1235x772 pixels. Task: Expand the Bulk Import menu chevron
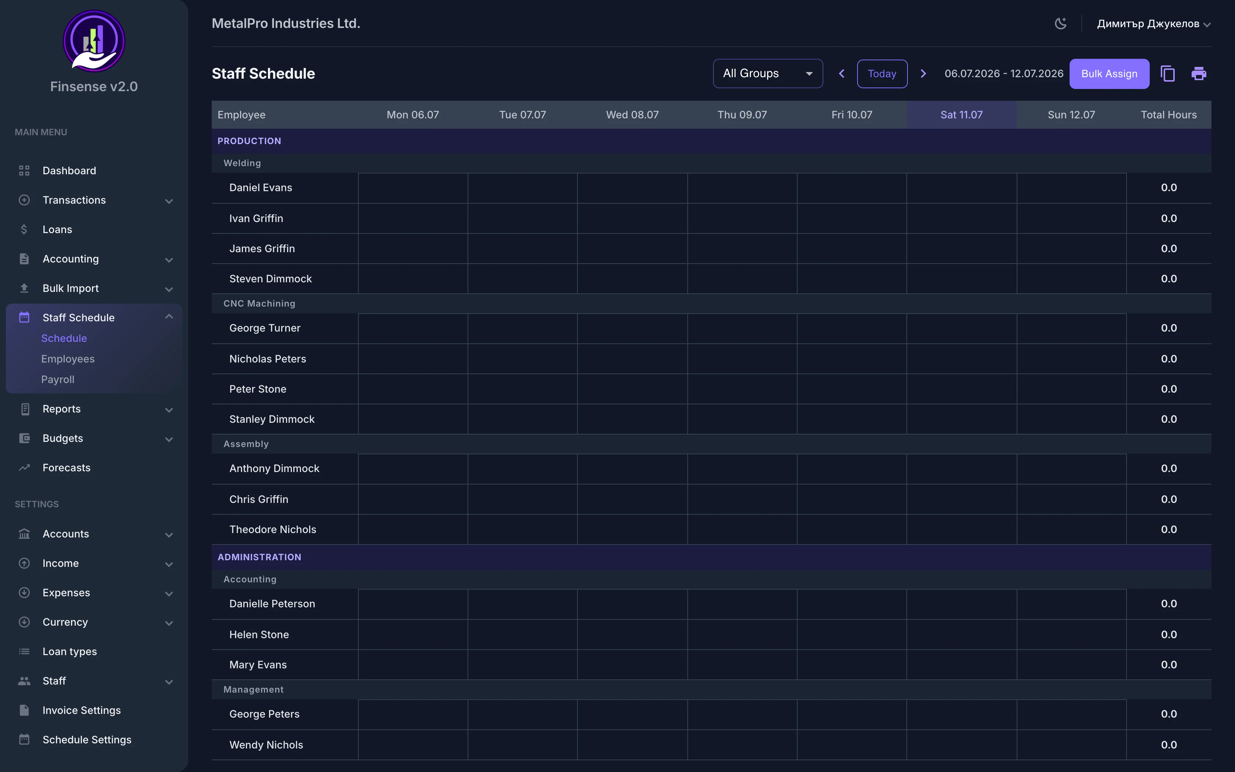point(169,290)
